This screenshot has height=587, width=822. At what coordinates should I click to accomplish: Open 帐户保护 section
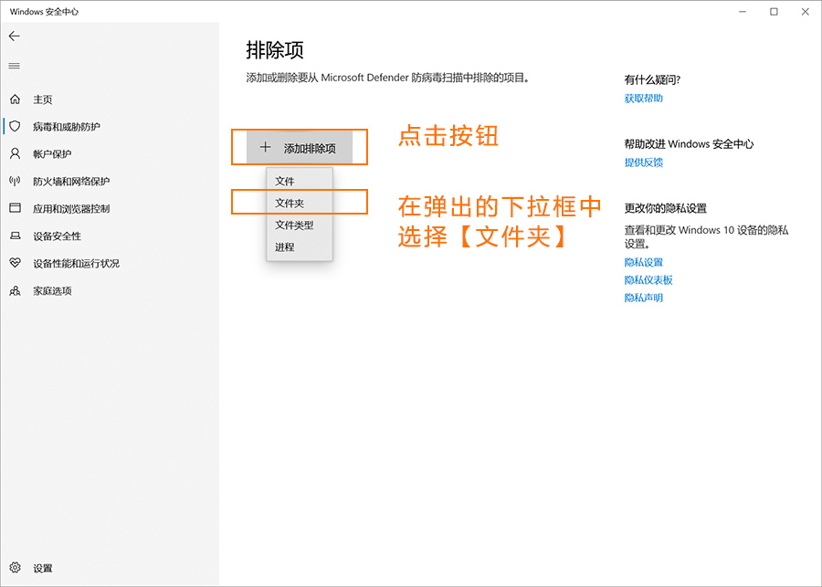point(52,154)
